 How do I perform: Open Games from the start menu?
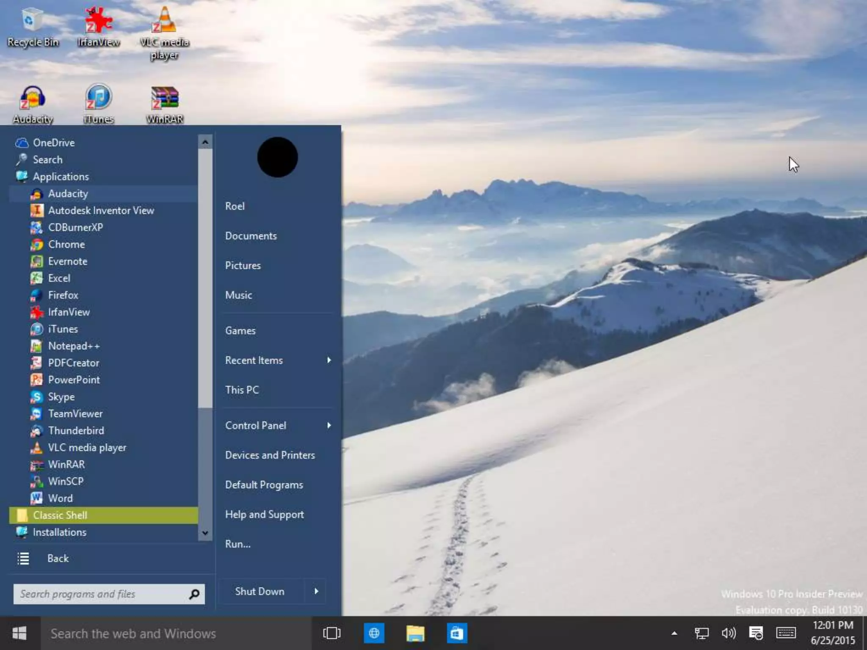278,331
